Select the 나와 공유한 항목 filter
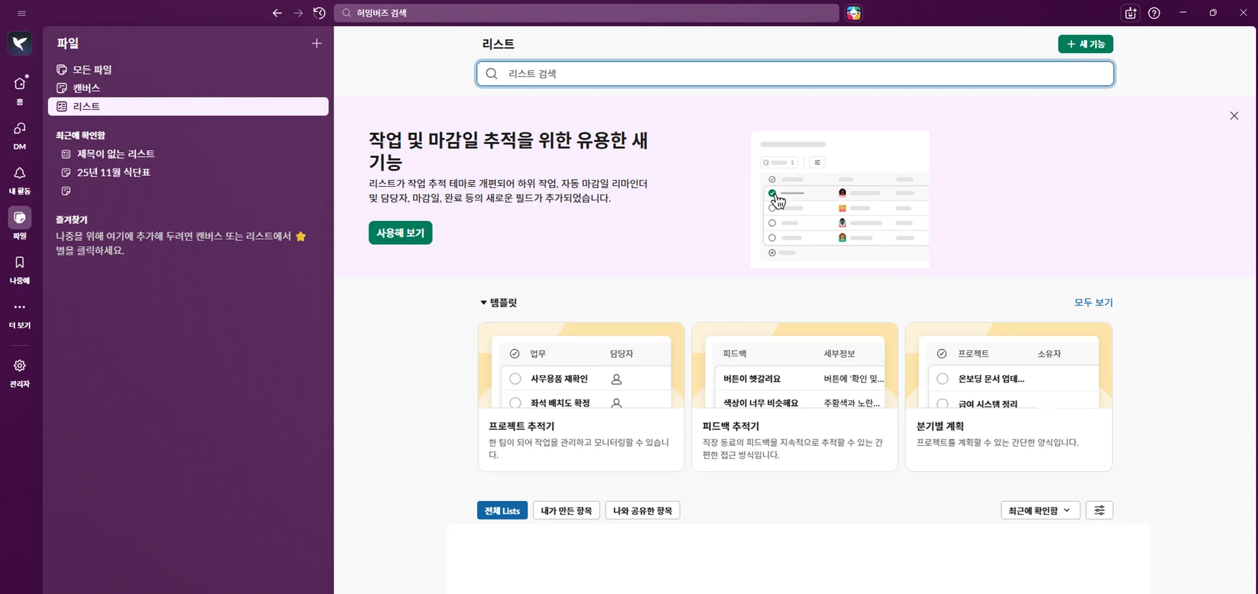1258x594 pixels. (x=642, y=511)
